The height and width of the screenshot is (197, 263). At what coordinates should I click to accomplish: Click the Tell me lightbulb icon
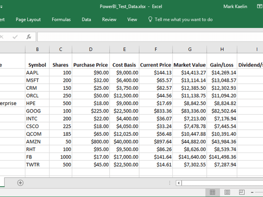click(150, 19)
